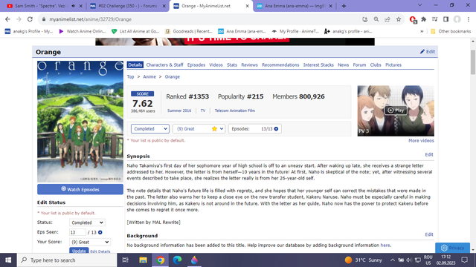Click the Edit link beside Background
The height and width of the screenshot is (267, 476).
pyautogui.click(x=429, y=234)
